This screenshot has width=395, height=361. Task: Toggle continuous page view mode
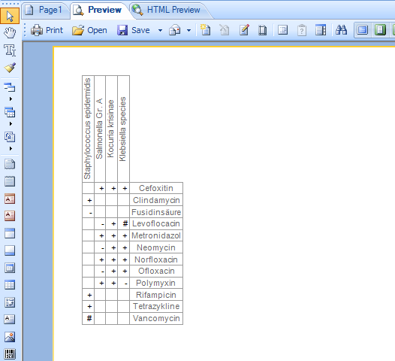click(380, 30)
